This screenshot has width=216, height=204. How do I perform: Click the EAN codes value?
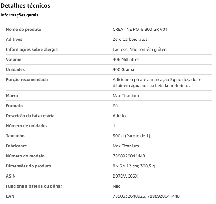146,196
